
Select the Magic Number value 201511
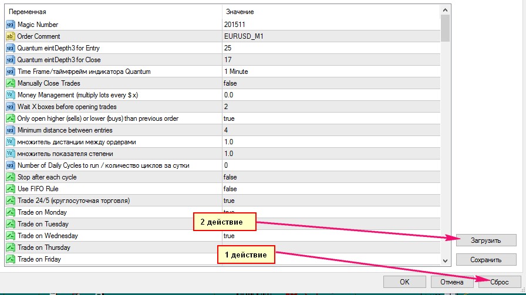pos(234,25)
